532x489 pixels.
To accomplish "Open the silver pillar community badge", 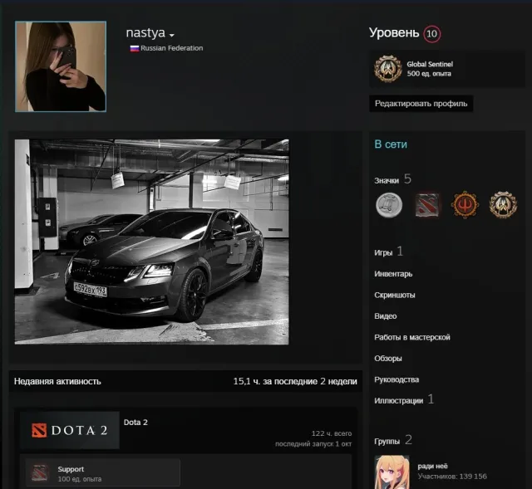I will [389, 205].
